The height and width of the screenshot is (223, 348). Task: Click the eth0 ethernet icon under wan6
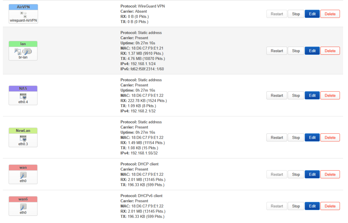(23, 207)
